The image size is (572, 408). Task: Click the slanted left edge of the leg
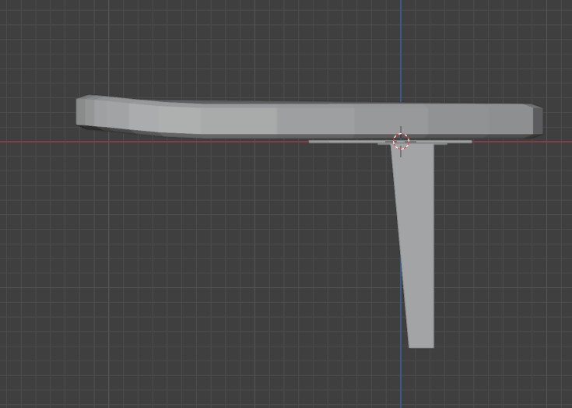[399, 246]
